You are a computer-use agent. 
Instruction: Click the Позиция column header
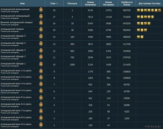[x=72, y=3]
